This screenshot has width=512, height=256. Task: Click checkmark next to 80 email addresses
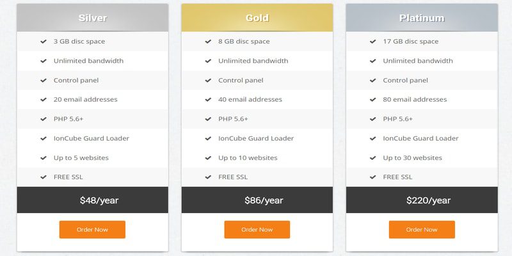tap(373, 100)
